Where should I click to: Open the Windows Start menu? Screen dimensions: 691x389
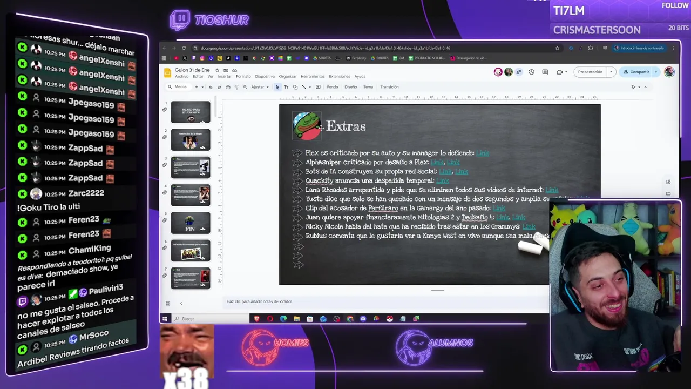165,319
